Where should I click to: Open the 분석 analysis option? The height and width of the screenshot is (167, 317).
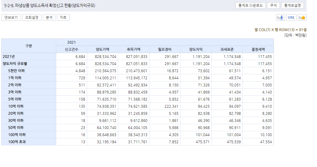pos(49,17)
